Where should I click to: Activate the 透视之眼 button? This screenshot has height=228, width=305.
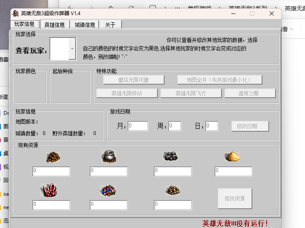(x=250, y=93)
